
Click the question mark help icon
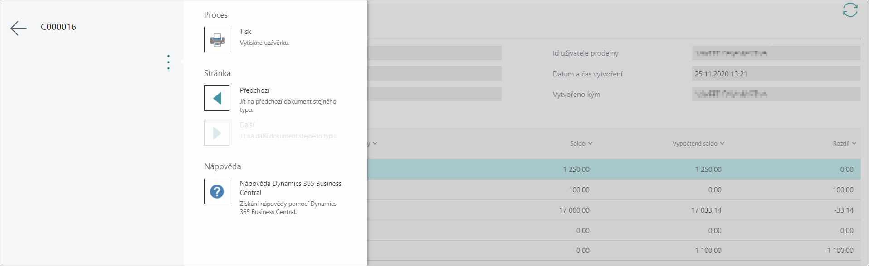click(217, 191)
